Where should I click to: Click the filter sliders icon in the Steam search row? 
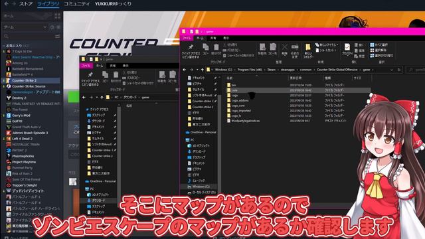click(x=58, y=36)
